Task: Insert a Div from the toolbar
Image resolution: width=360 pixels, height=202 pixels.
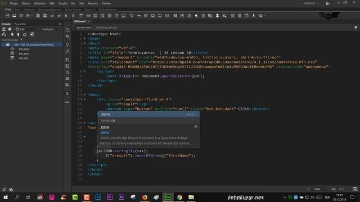Action: (7, 16)
